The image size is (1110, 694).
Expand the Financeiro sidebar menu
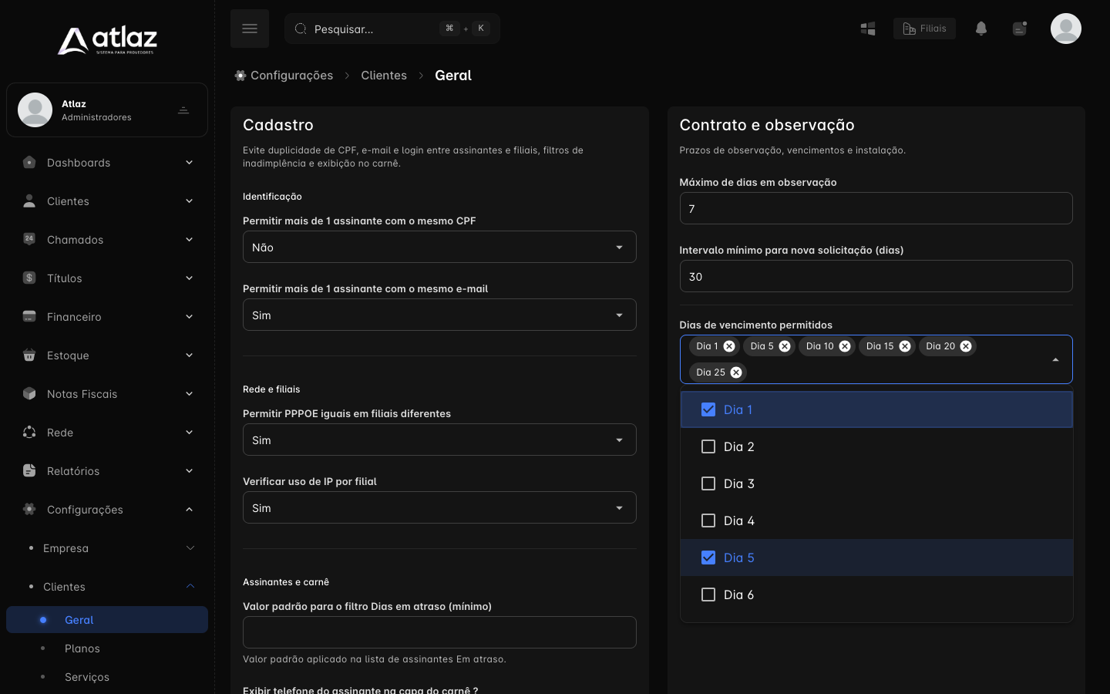(107, 317)
